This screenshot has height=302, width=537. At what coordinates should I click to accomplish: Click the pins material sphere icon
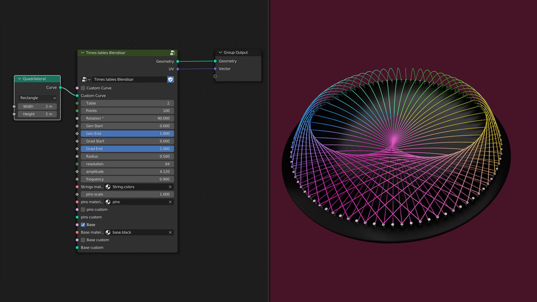click(108, 202)
